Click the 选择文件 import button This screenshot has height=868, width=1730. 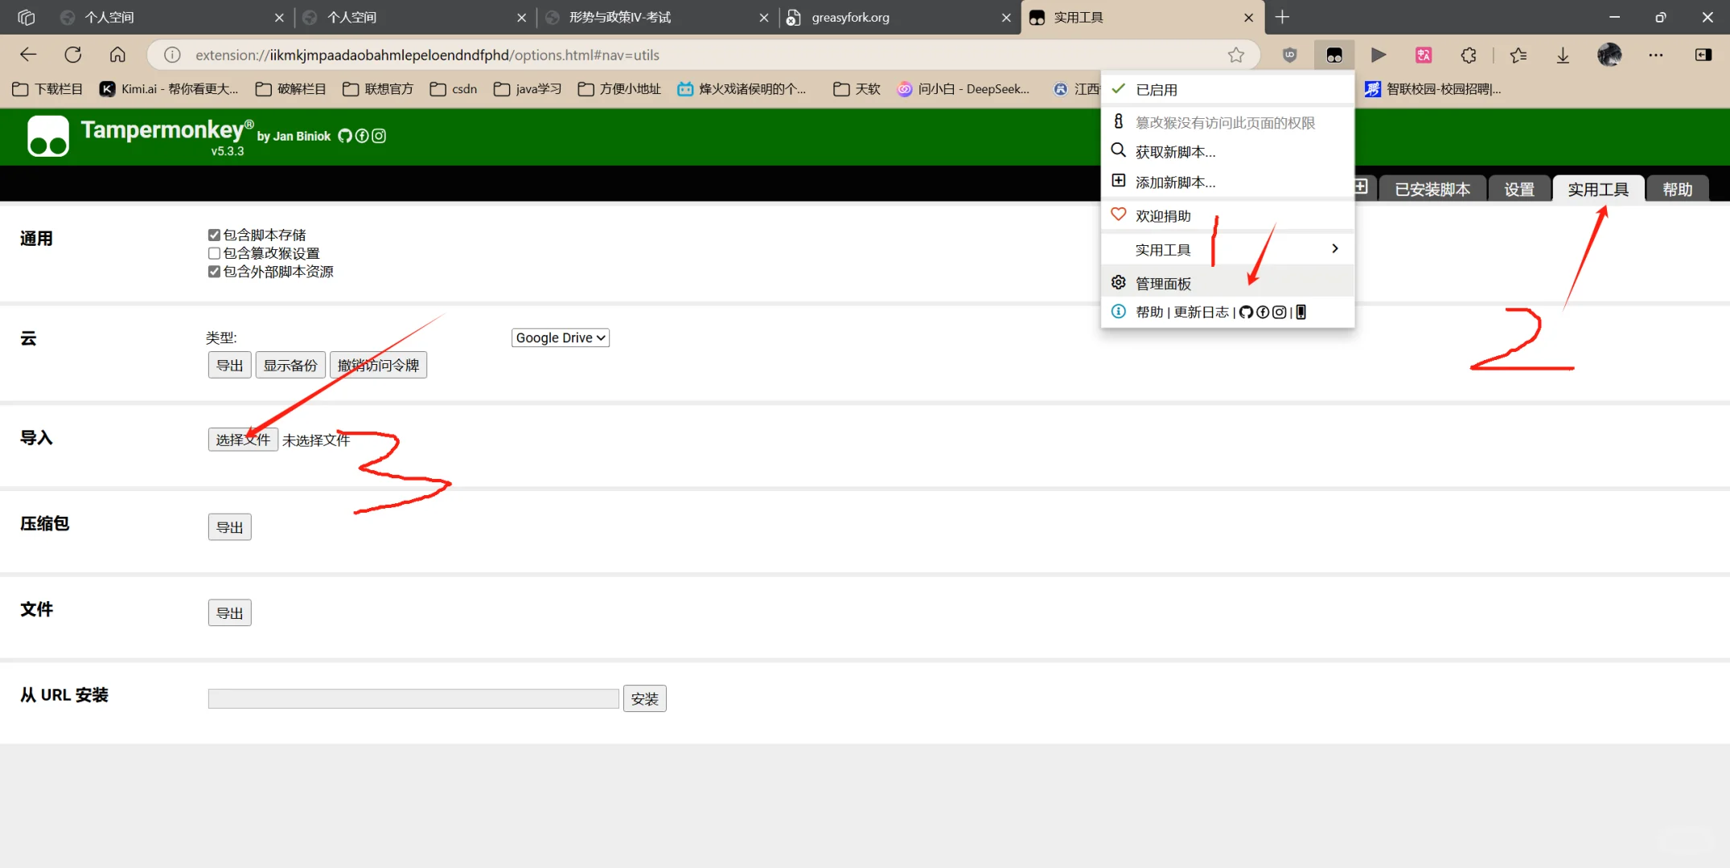242,440
